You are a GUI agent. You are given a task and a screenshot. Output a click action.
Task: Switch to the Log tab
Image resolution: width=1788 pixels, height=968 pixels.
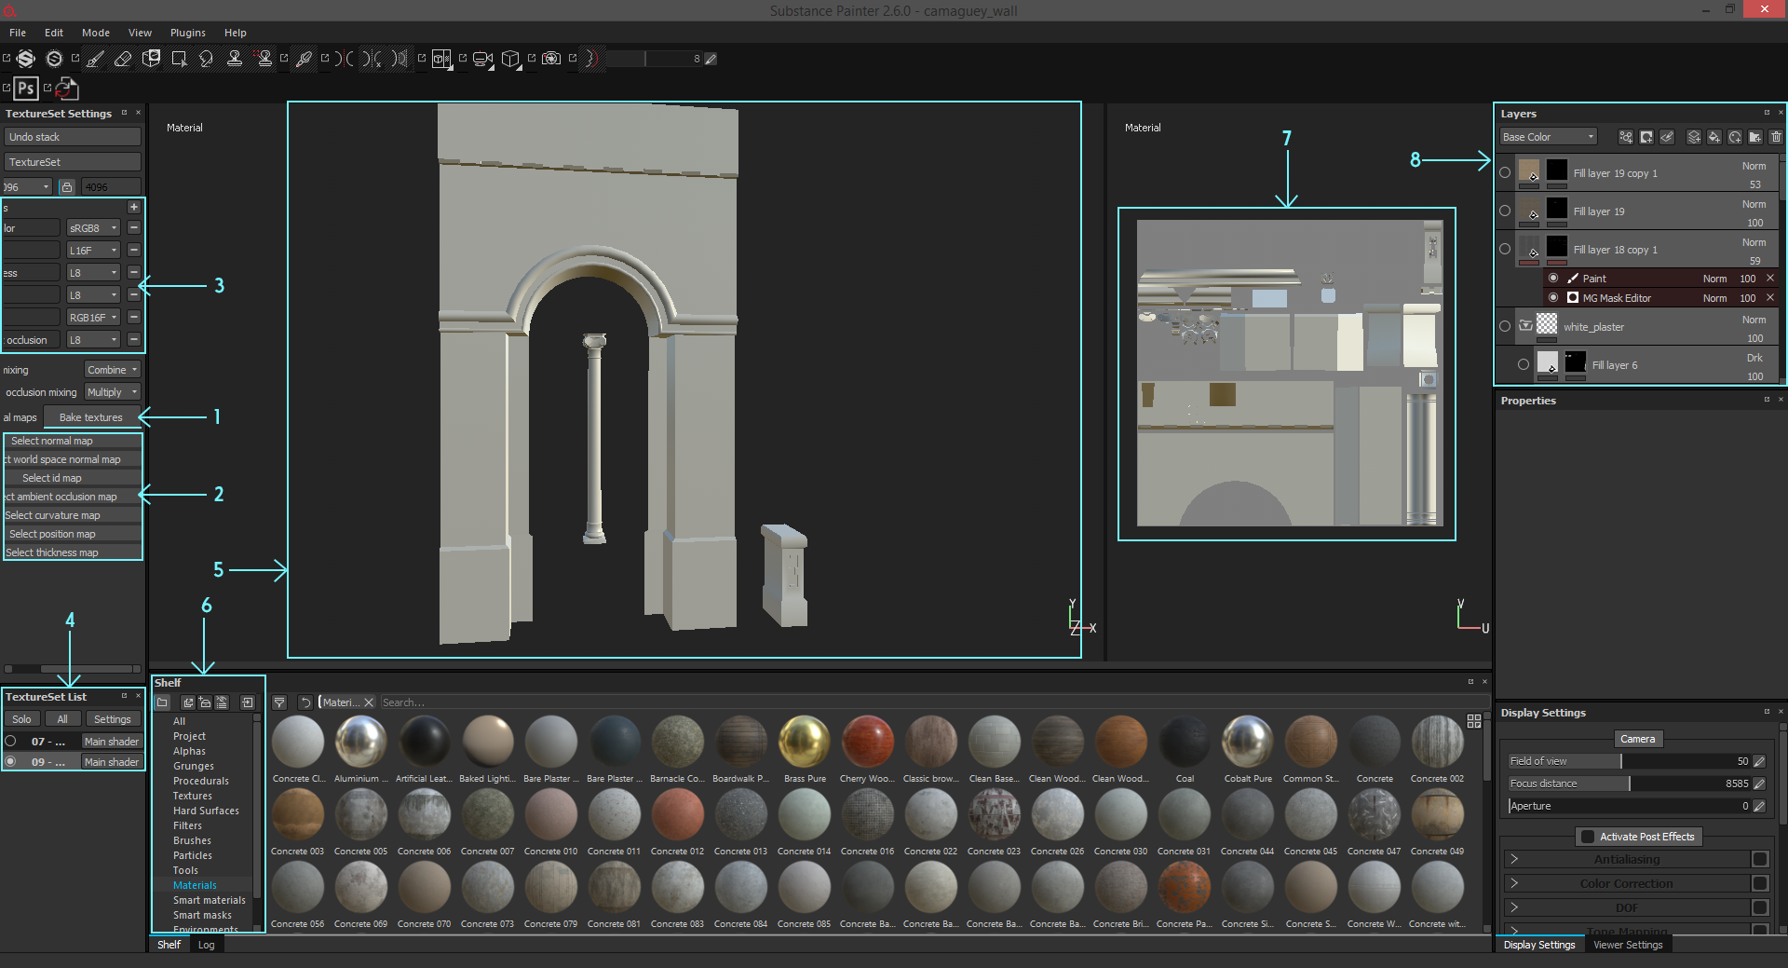206,945
